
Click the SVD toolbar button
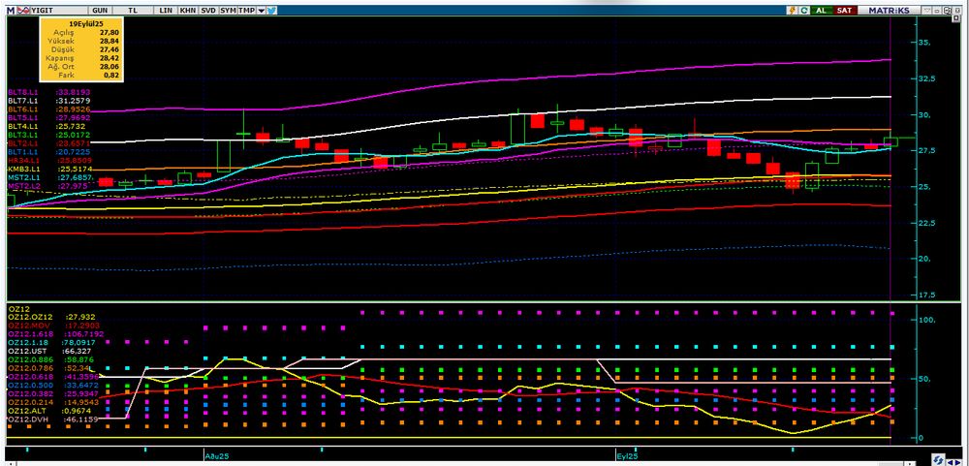[x=209, y=11]
